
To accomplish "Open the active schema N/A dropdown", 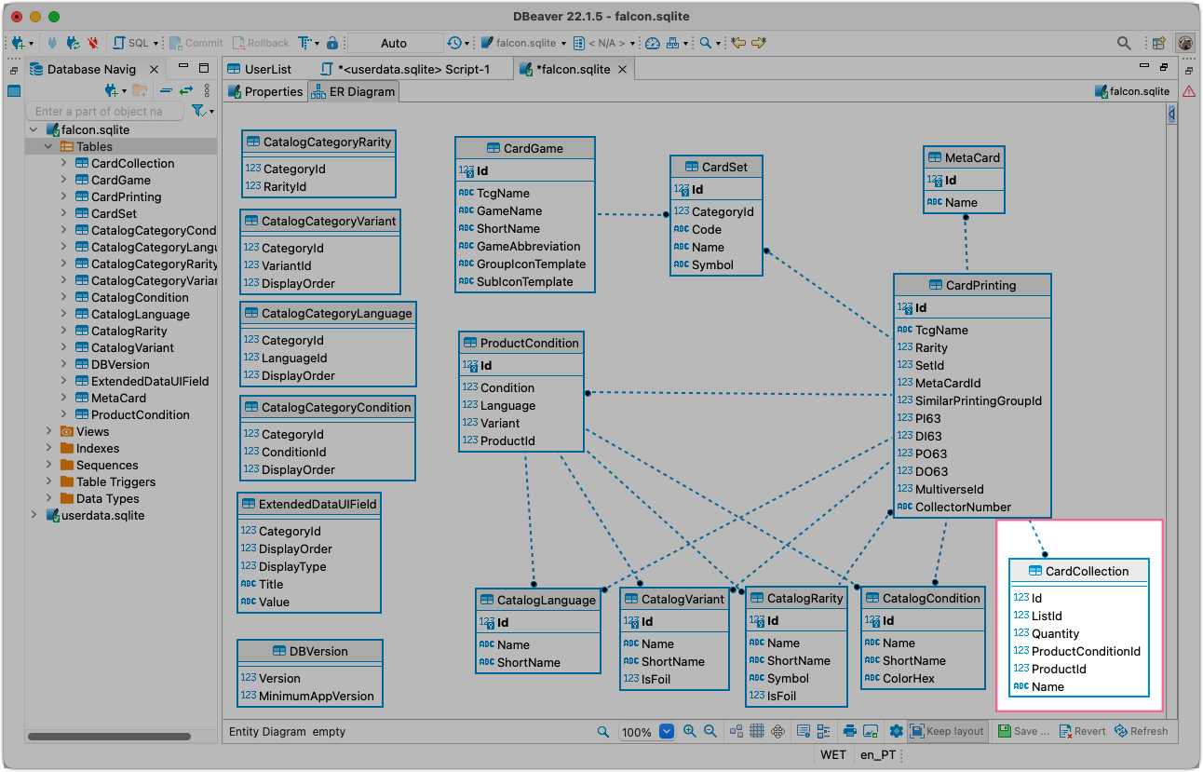I will (604, 43).
